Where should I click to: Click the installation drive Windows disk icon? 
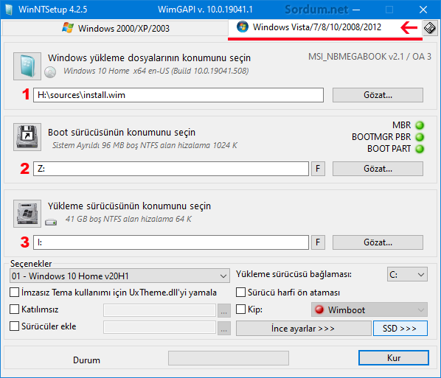[x=27, y=214]
